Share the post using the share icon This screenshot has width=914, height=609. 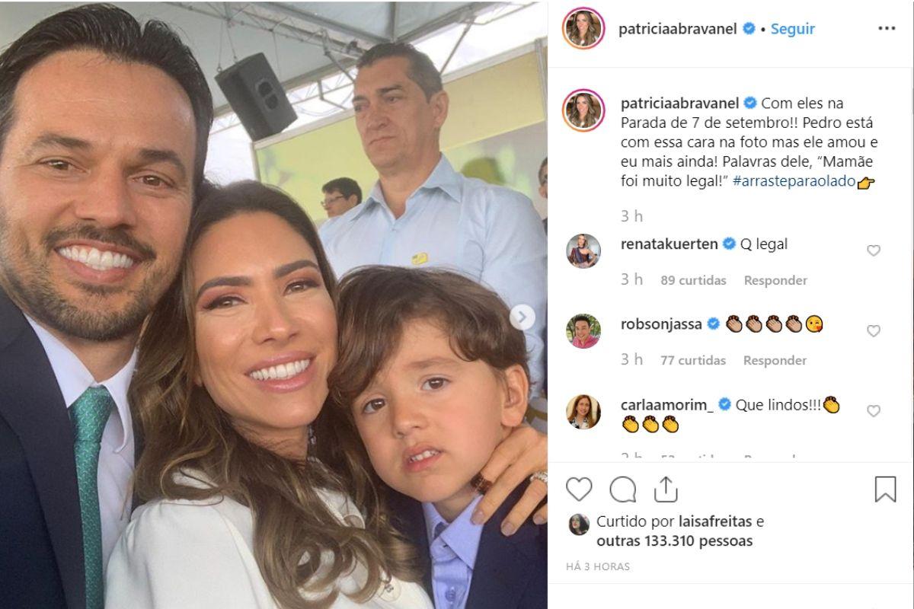tap(666, 489)
